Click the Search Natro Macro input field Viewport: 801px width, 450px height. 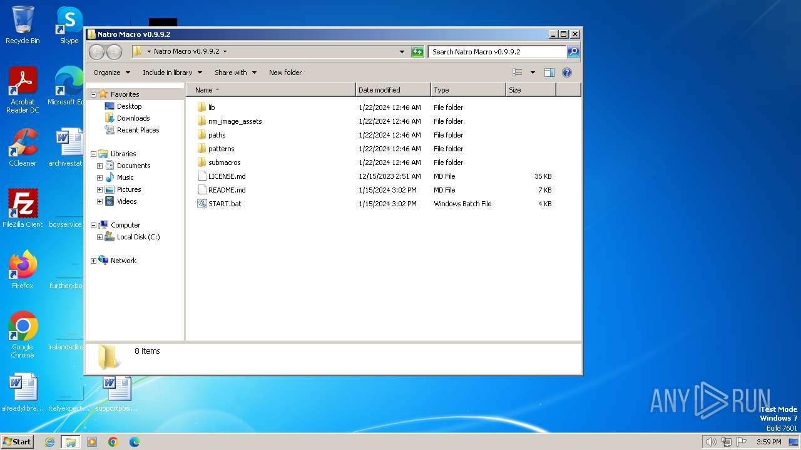pos(497,52)
